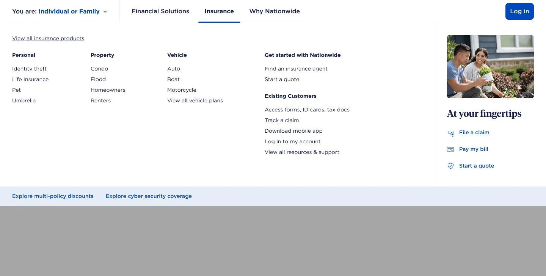Click Start a quote under Get started

[x=282, y=79]
